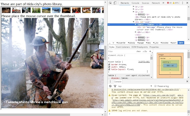
Task: Open the Sources tab
Action: coord(145,3)
